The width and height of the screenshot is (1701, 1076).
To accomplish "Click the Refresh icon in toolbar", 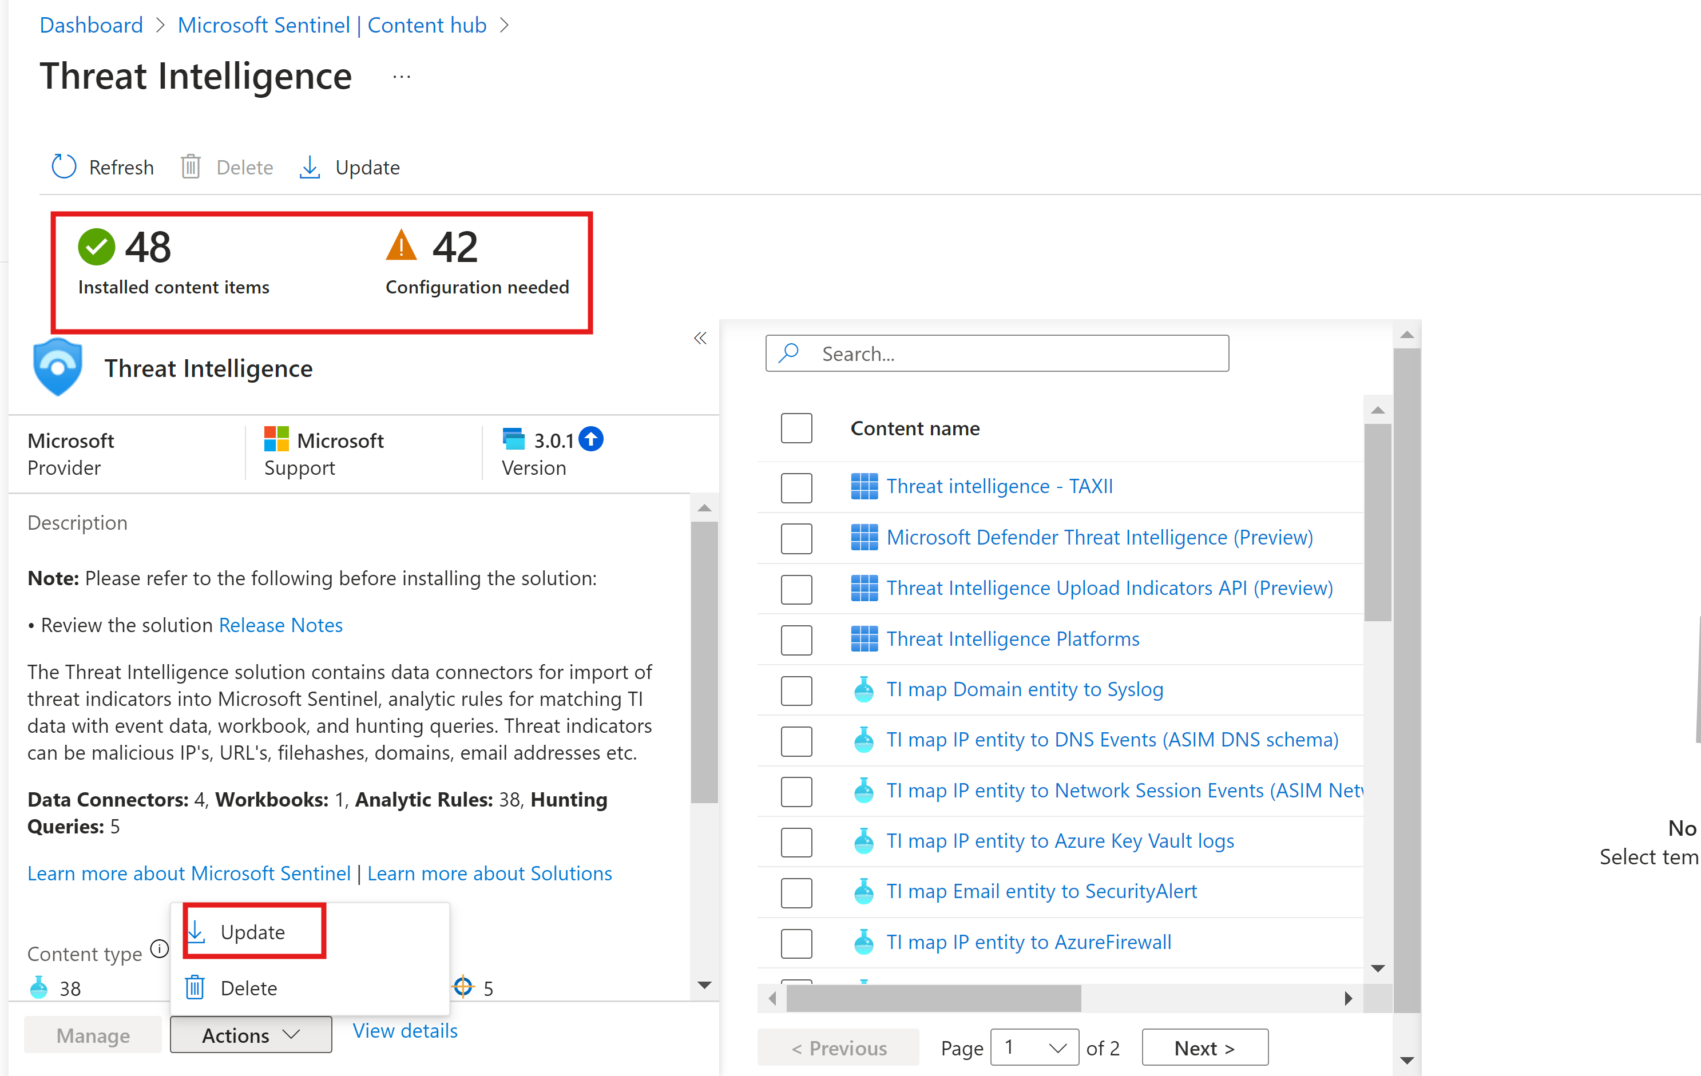I will pos(64,168).
